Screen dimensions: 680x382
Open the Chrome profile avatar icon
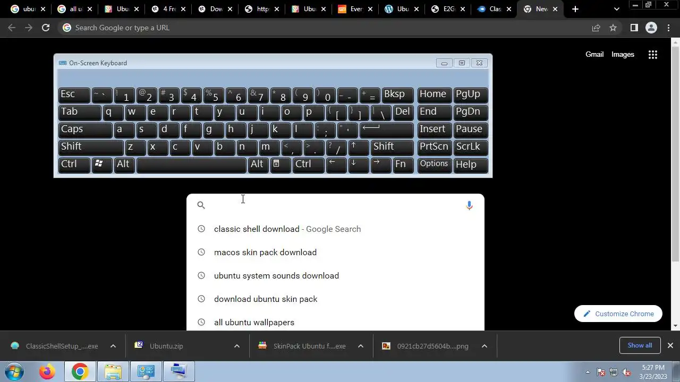click(x=651, y=28)
